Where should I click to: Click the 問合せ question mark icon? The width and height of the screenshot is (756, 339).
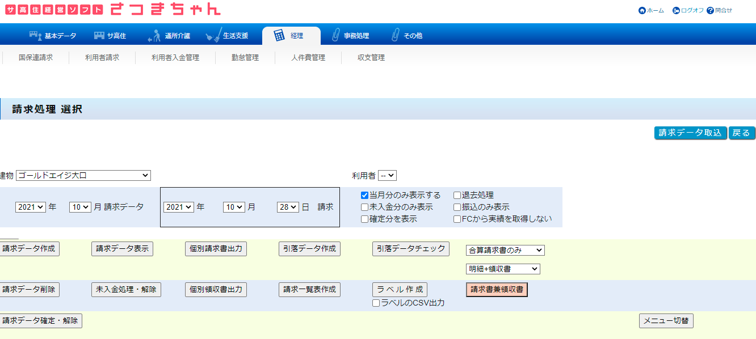tap(710, 10)
